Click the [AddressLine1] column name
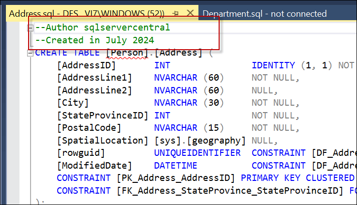The height and width of the screenshot is (205, 357). point(95,78)
